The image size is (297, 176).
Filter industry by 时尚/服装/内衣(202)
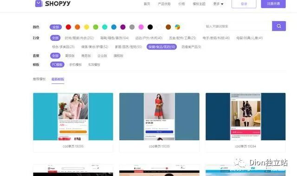point(79,38)
